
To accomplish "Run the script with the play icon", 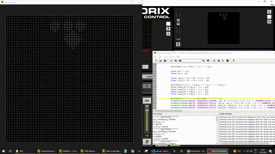I will pyautogui.click(x=223, y=61).
